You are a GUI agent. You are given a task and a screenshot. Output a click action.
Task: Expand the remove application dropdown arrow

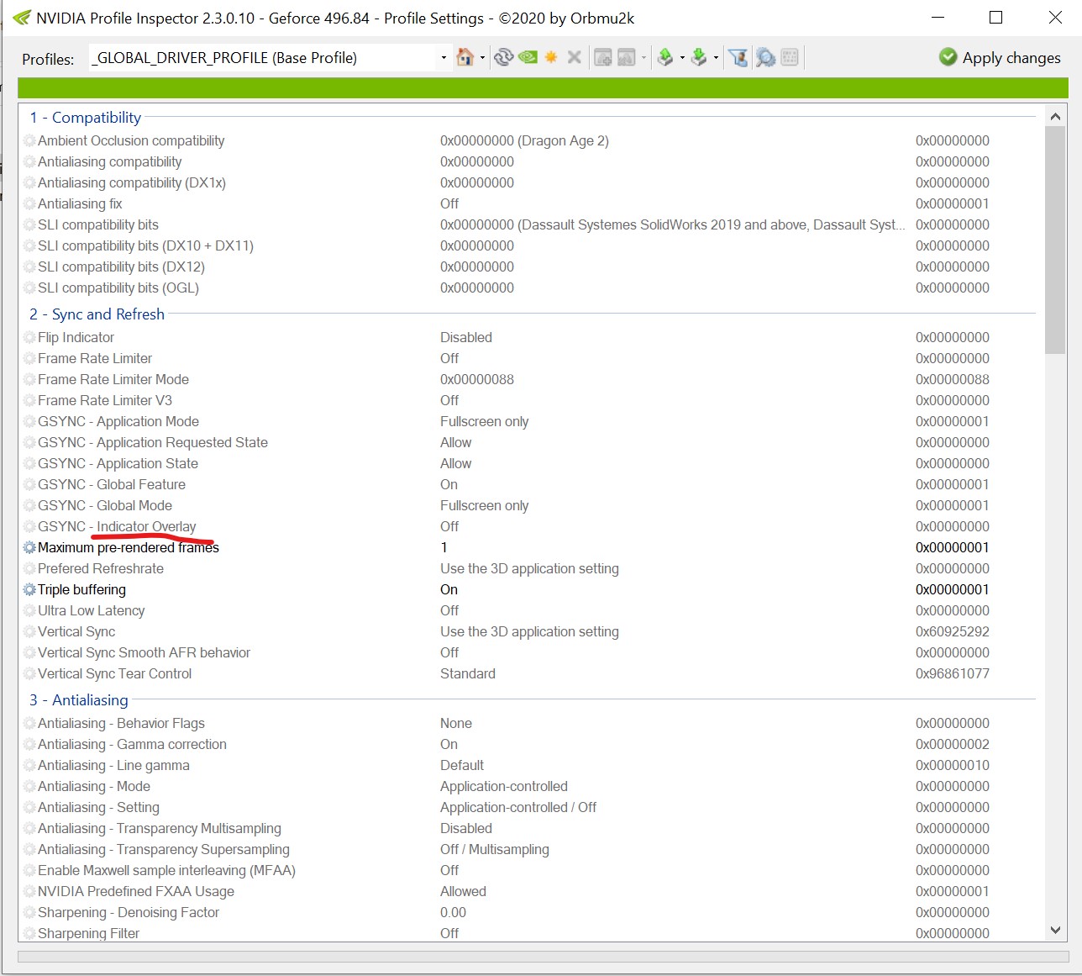pos(643,58)
